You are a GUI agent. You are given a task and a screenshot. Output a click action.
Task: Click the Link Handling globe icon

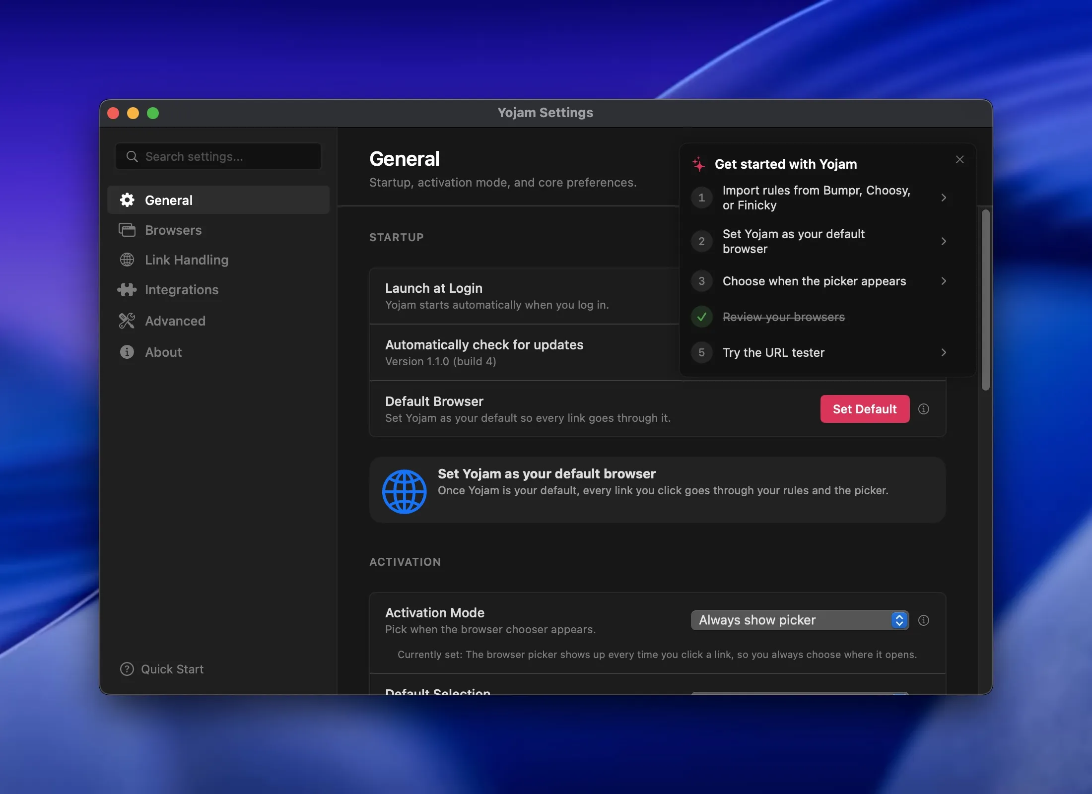[127, 260]
